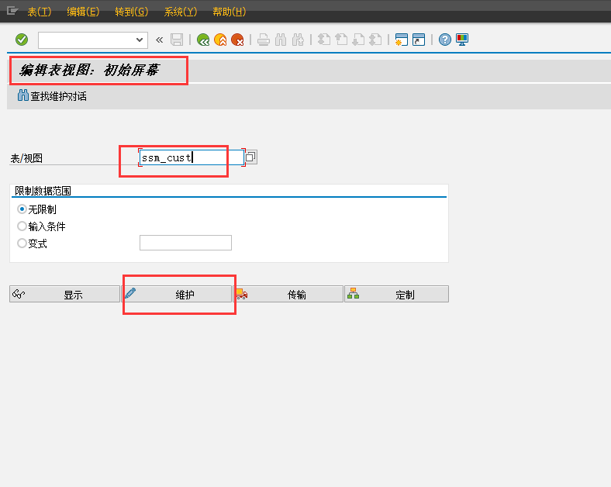Click the 变式 variant input field
Screen dimensions: 611x487
(185, 243)
